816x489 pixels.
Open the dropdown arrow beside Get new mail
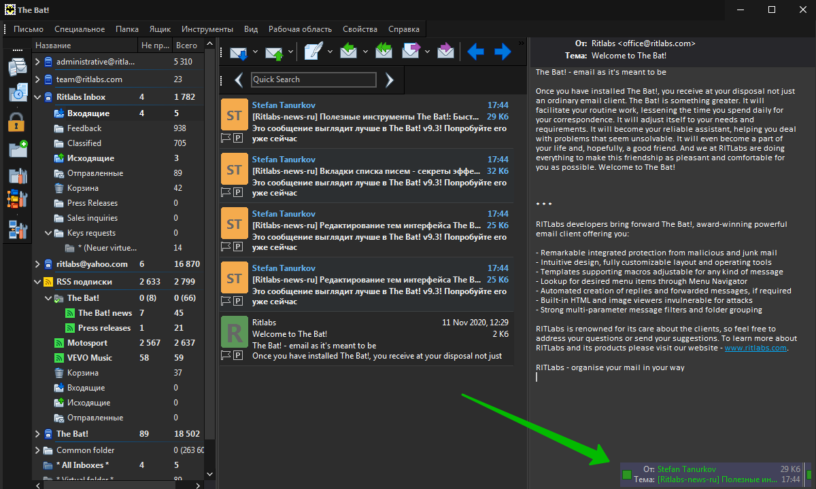256,52
